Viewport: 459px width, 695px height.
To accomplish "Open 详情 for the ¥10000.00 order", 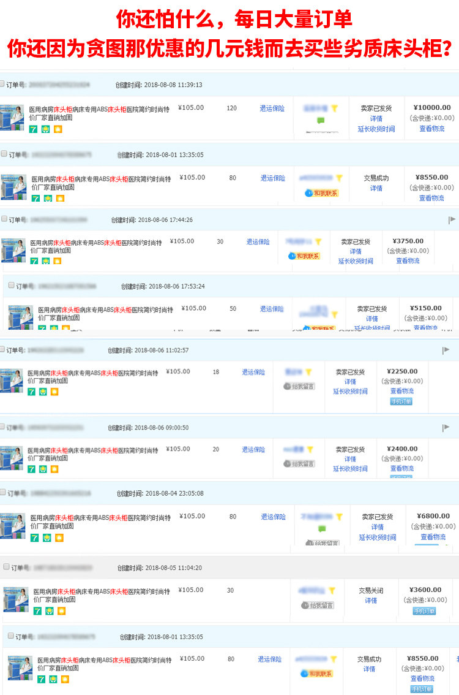I will [x=376, y=118].
